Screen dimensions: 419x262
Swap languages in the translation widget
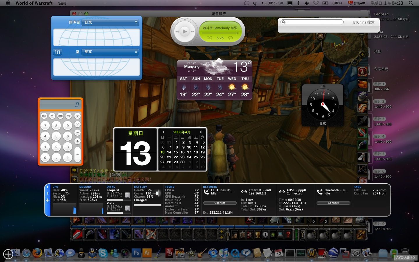[58, 52]
